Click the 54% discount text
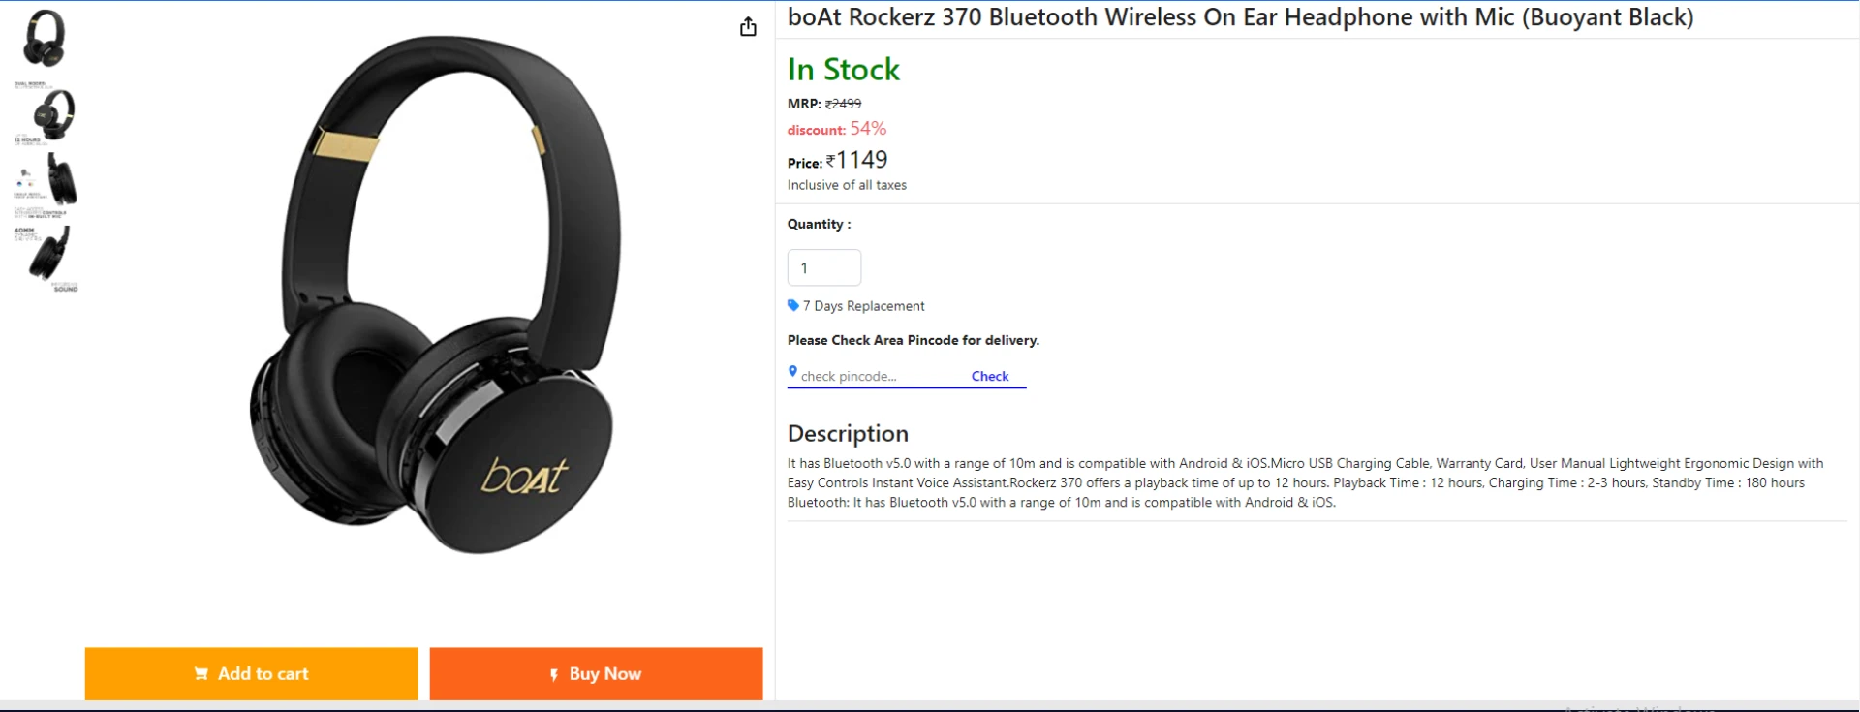This screenshot has width=1860, height=712. (868, 129)
